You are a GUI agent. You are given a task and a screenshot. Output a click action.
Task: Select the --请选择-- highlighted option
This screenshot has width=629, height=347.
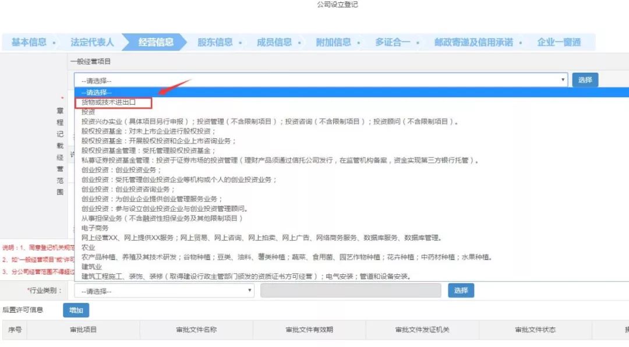click(x=97, y=92)
